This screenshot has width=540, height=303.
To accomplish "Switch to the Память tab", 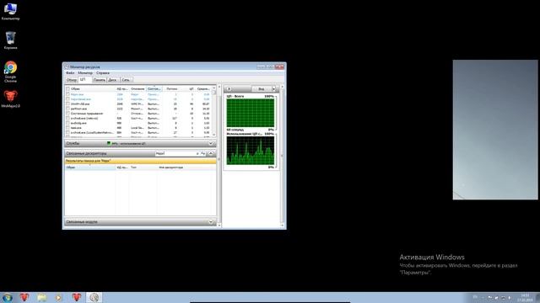I will (x=100, y=80).
